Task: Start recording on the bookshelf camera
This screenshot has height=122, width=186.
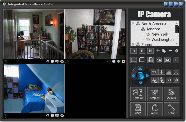Action: click(x=114, y=61)
